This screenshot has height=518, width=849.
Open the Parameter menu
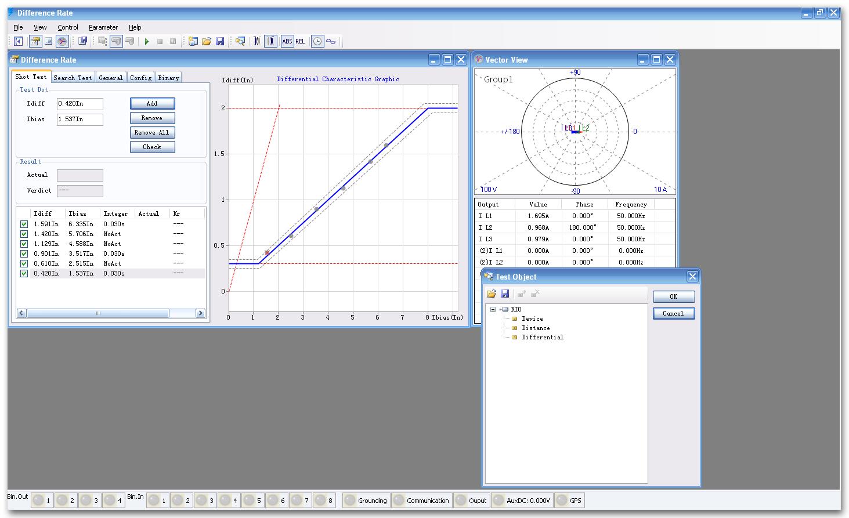103,27
